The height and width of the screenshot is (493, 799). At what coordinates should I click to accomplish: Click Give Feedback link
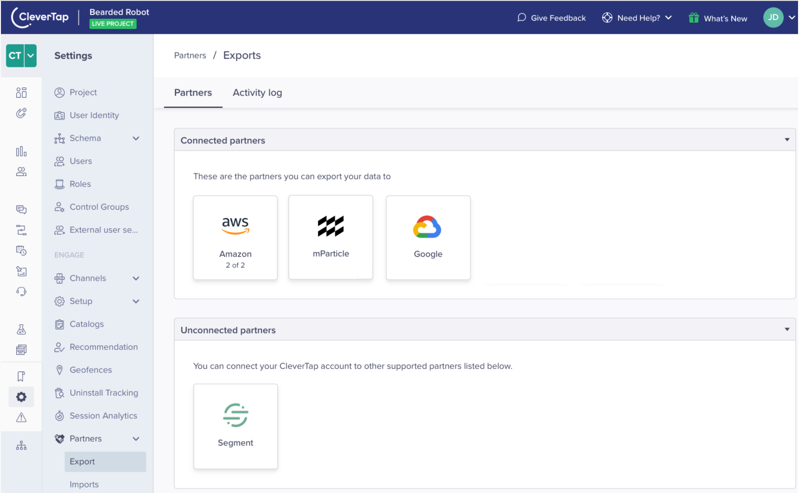[558, 18]
